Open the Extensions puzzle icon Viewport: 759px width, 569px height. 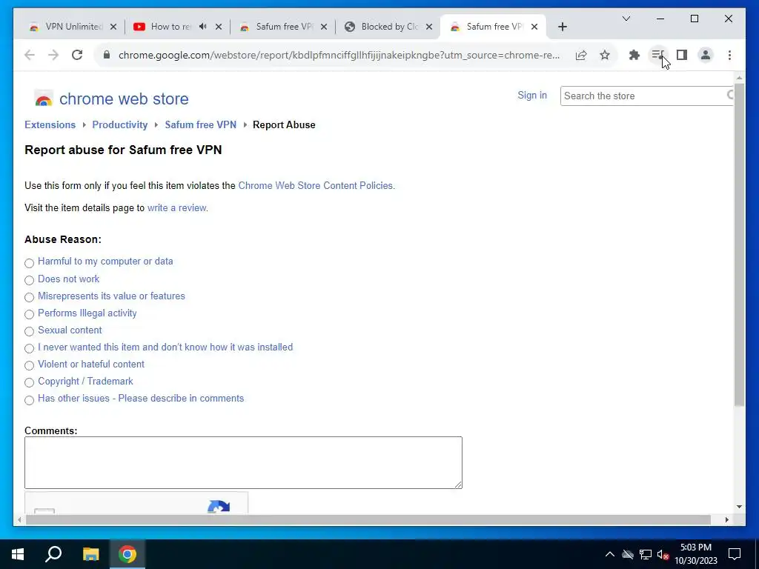point(634,55)
